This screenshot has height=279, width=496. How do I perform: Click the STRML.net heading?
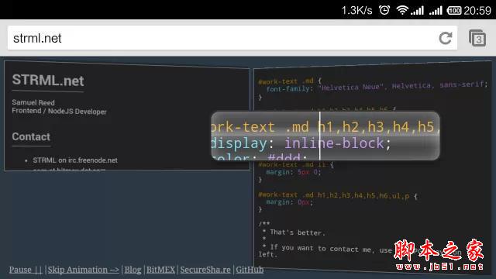click(48, 81)
